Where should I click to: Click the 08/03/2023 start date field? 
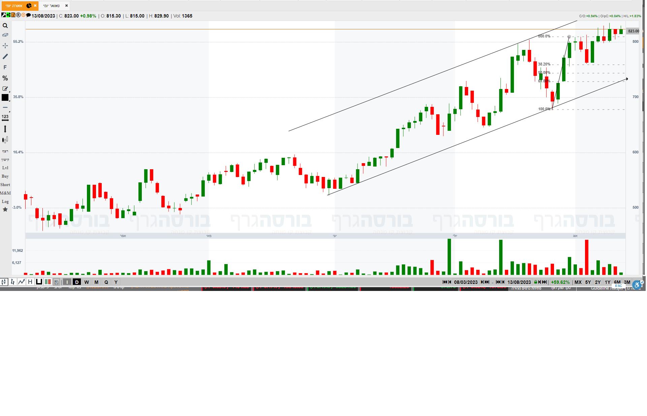coord(466,282)
